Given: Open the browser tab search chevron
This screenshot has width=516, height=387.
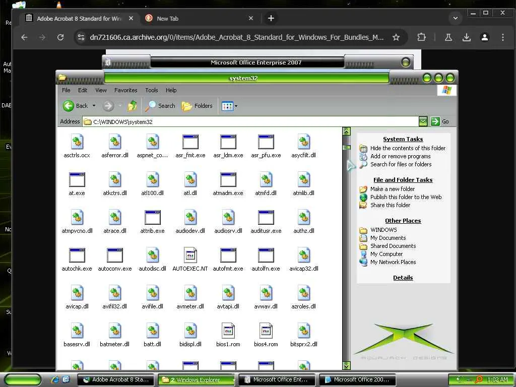Looking at the screenshot, I should 456,18.
